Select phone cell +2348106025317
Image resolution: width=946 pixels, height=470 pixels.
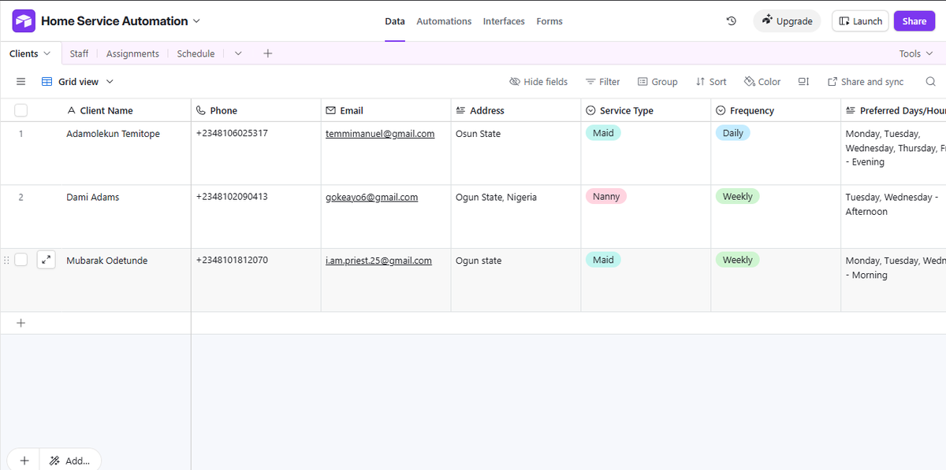click(256, 154)
